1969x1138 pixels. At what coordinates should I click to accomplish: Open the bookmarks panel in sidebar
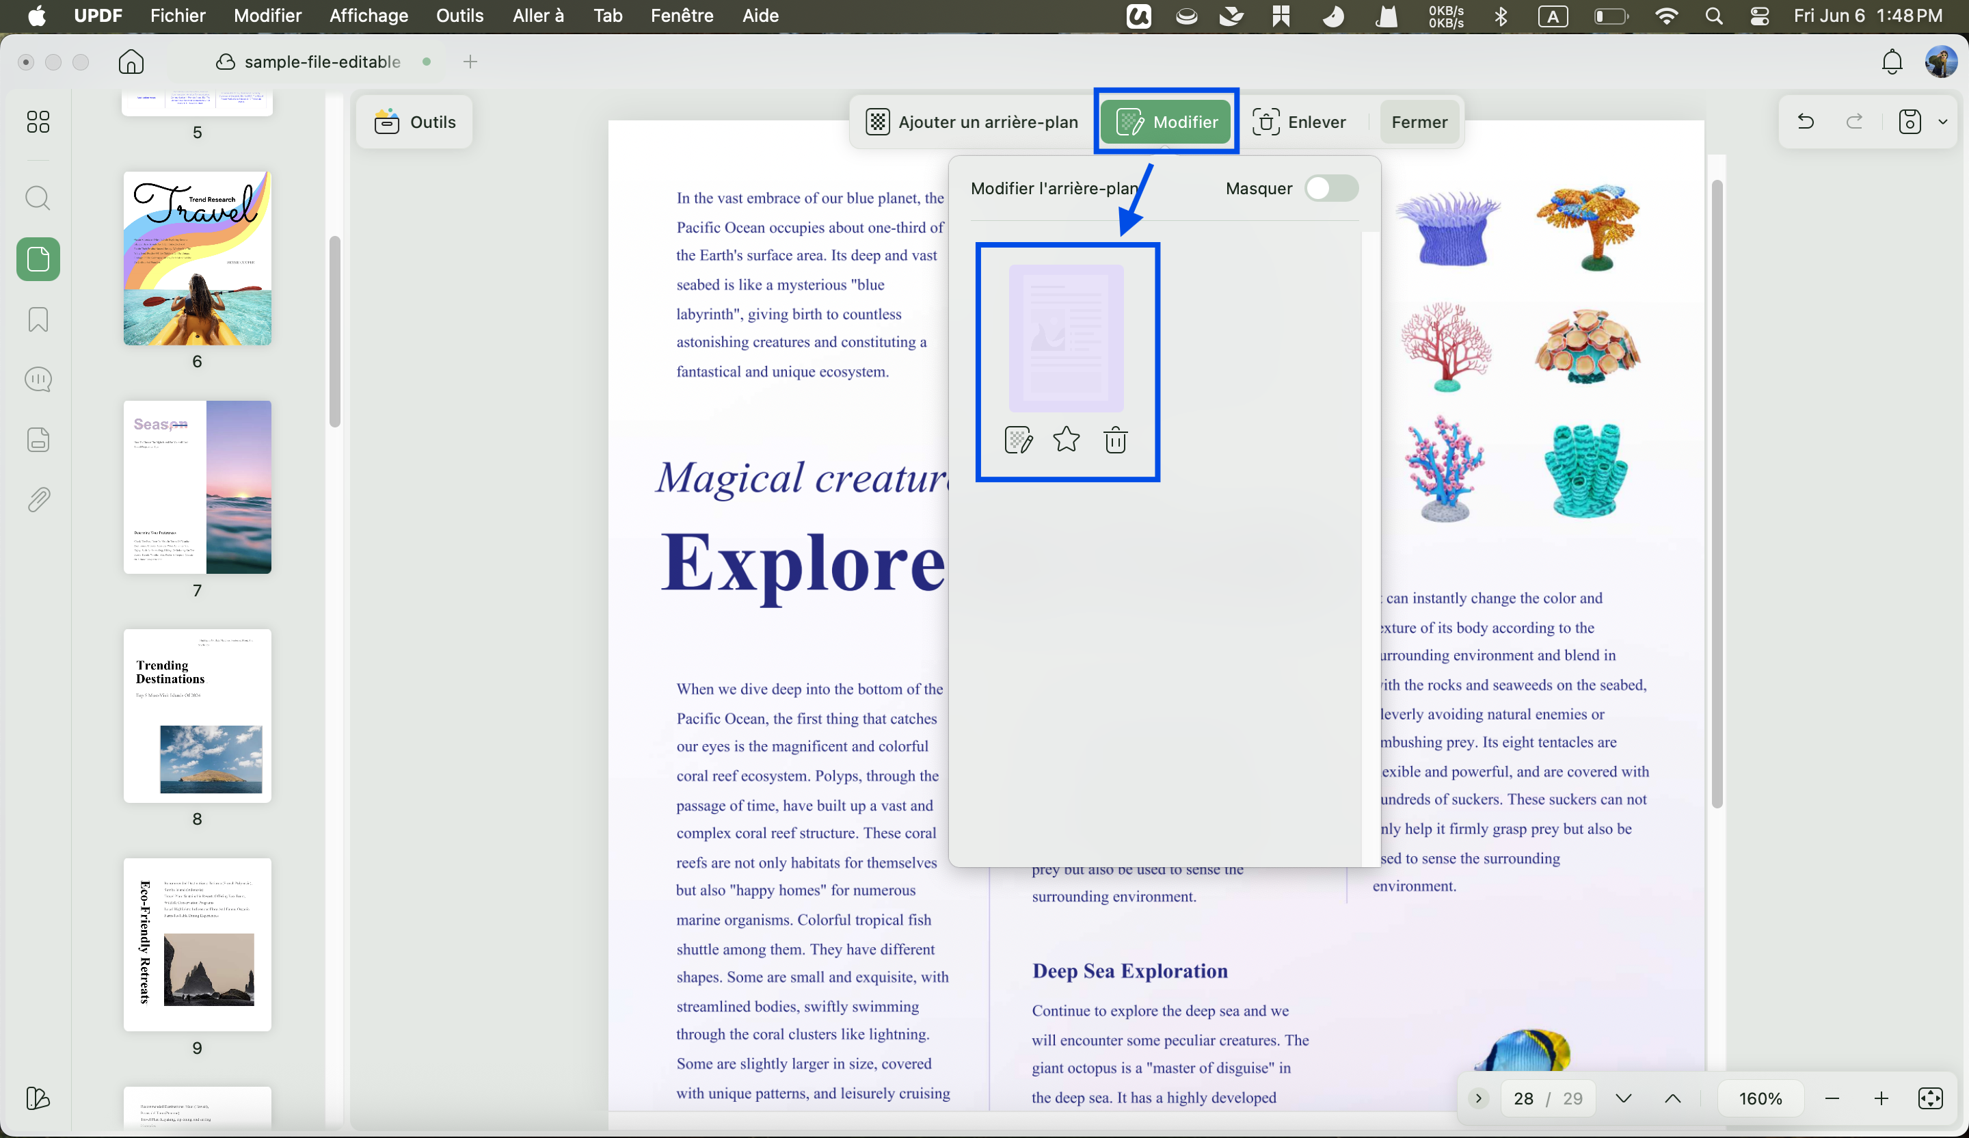pos(38,319)
